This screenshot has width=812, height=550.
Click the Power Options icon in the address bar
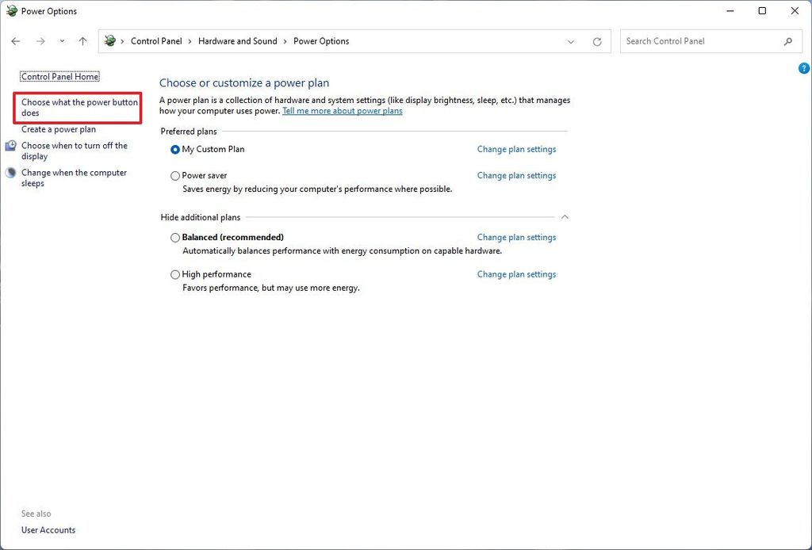tap(109, 40)
